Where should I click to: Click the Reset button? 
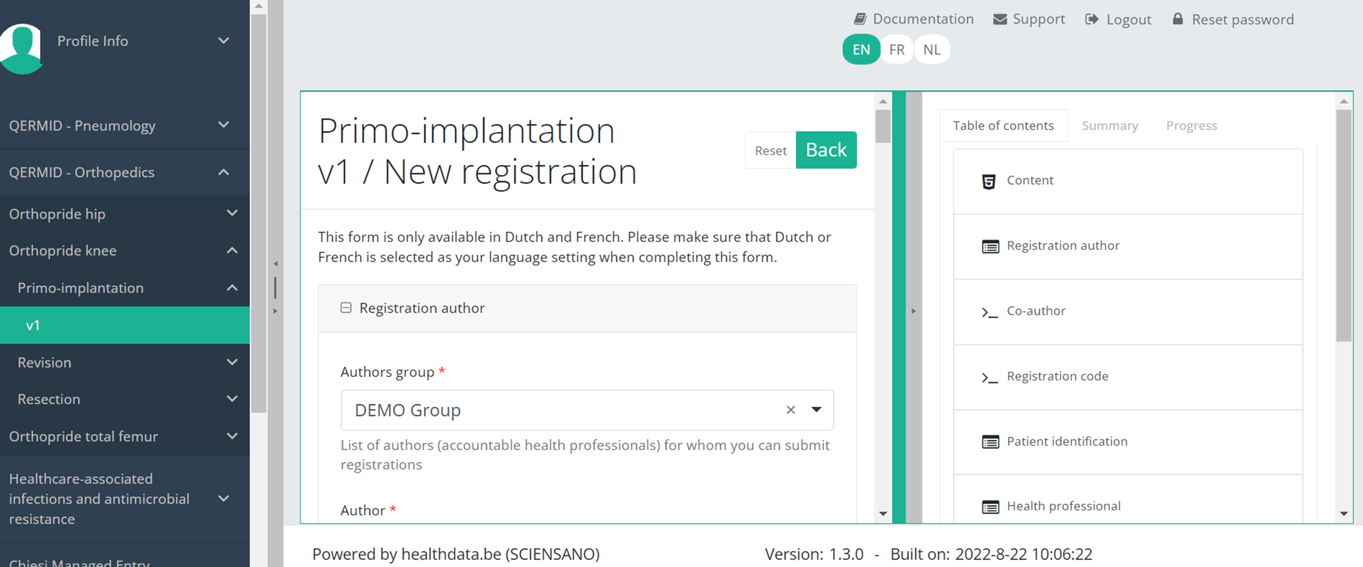pos(771,151)
